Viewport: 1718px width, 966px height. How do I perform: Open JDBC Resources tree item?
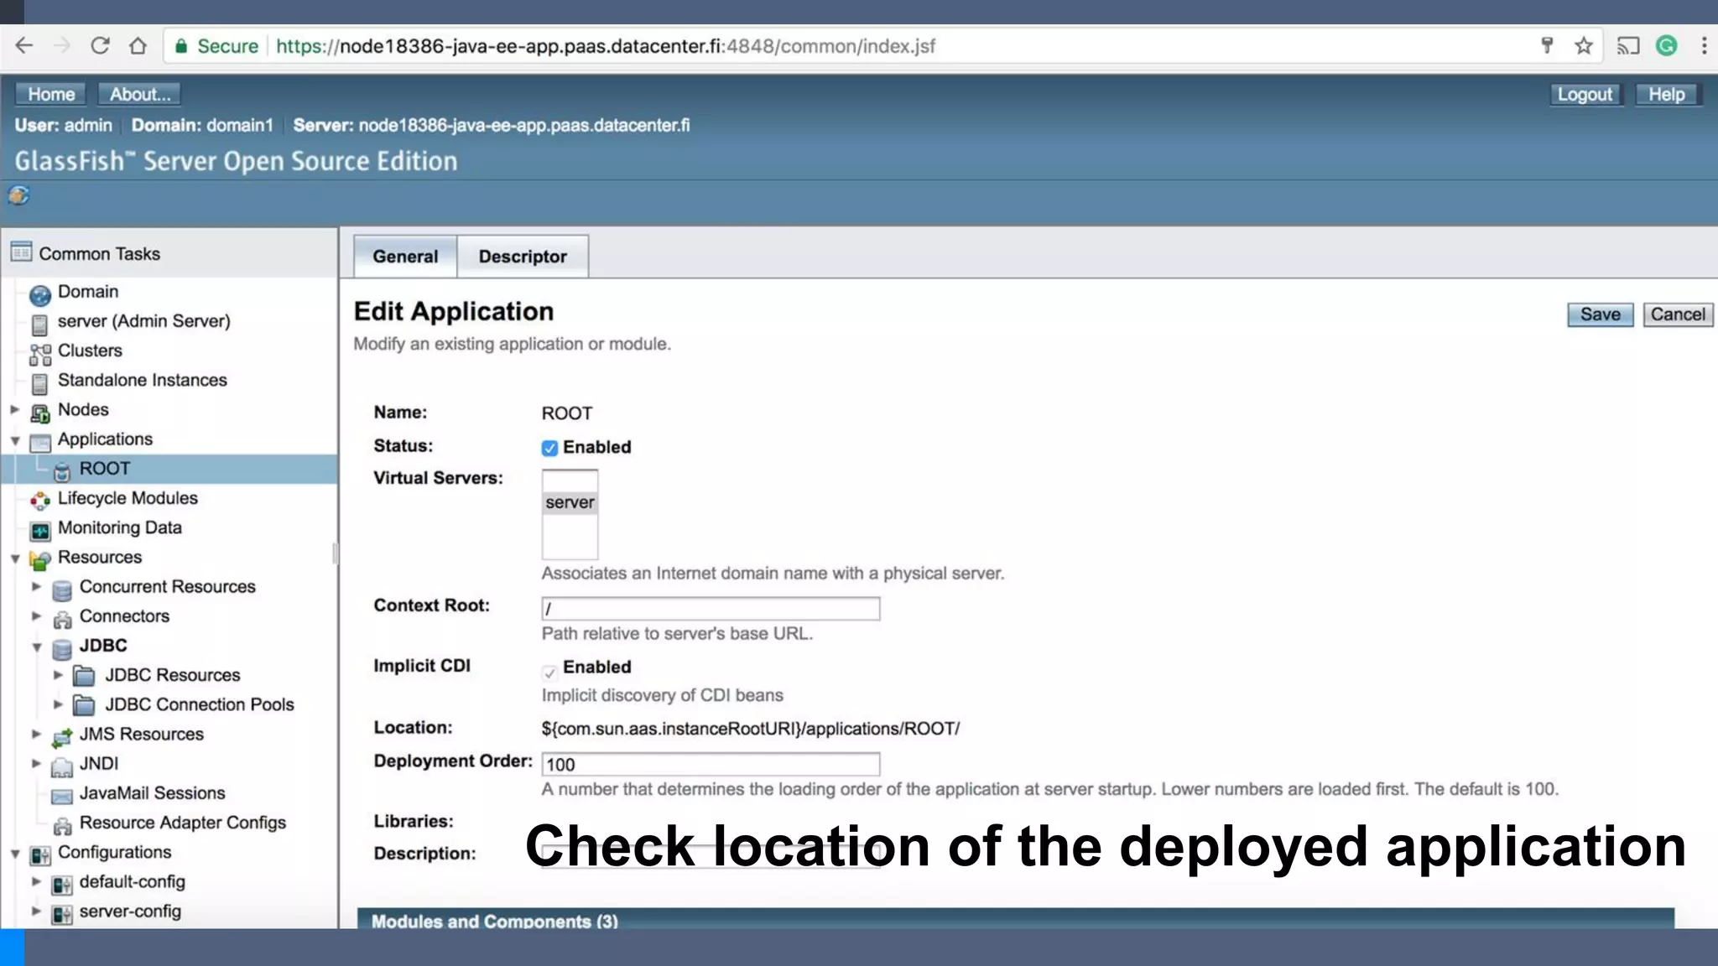173,675
